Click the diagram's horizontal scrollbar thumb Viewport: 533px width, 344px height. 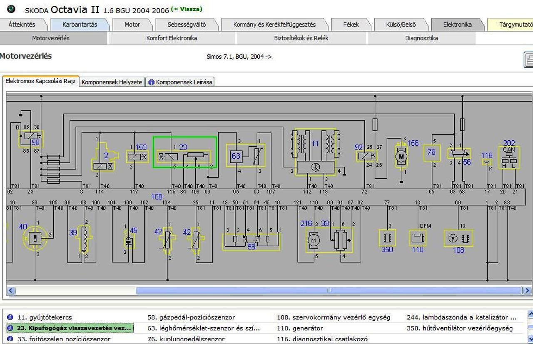coord(329,291)
